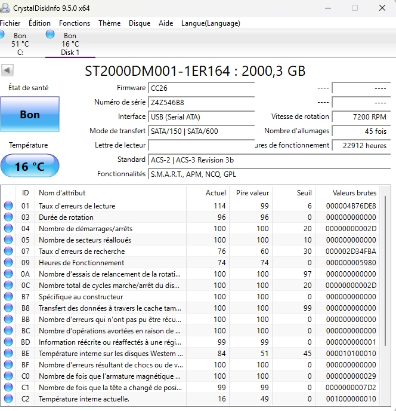The width and height of the screenshot is (396, 411).
Task: Click the blue Bon health status button
Action: click(30, 115)
